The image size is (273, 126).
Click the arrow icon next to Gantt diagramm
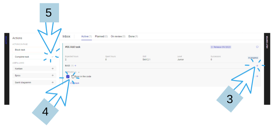(x=52, y=83)
